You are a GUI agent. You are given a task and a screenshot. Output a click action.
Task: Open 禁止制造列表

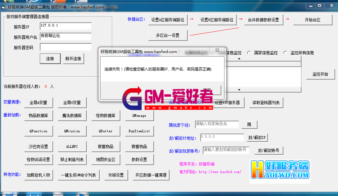(x=72, y=159)
